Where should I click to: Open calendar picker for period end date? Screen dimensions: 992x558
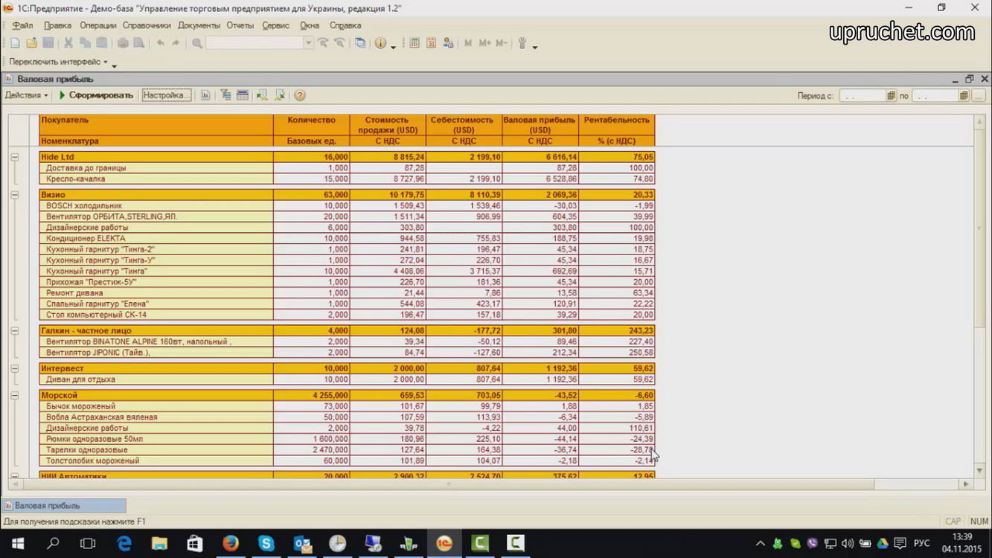(964, 95)
